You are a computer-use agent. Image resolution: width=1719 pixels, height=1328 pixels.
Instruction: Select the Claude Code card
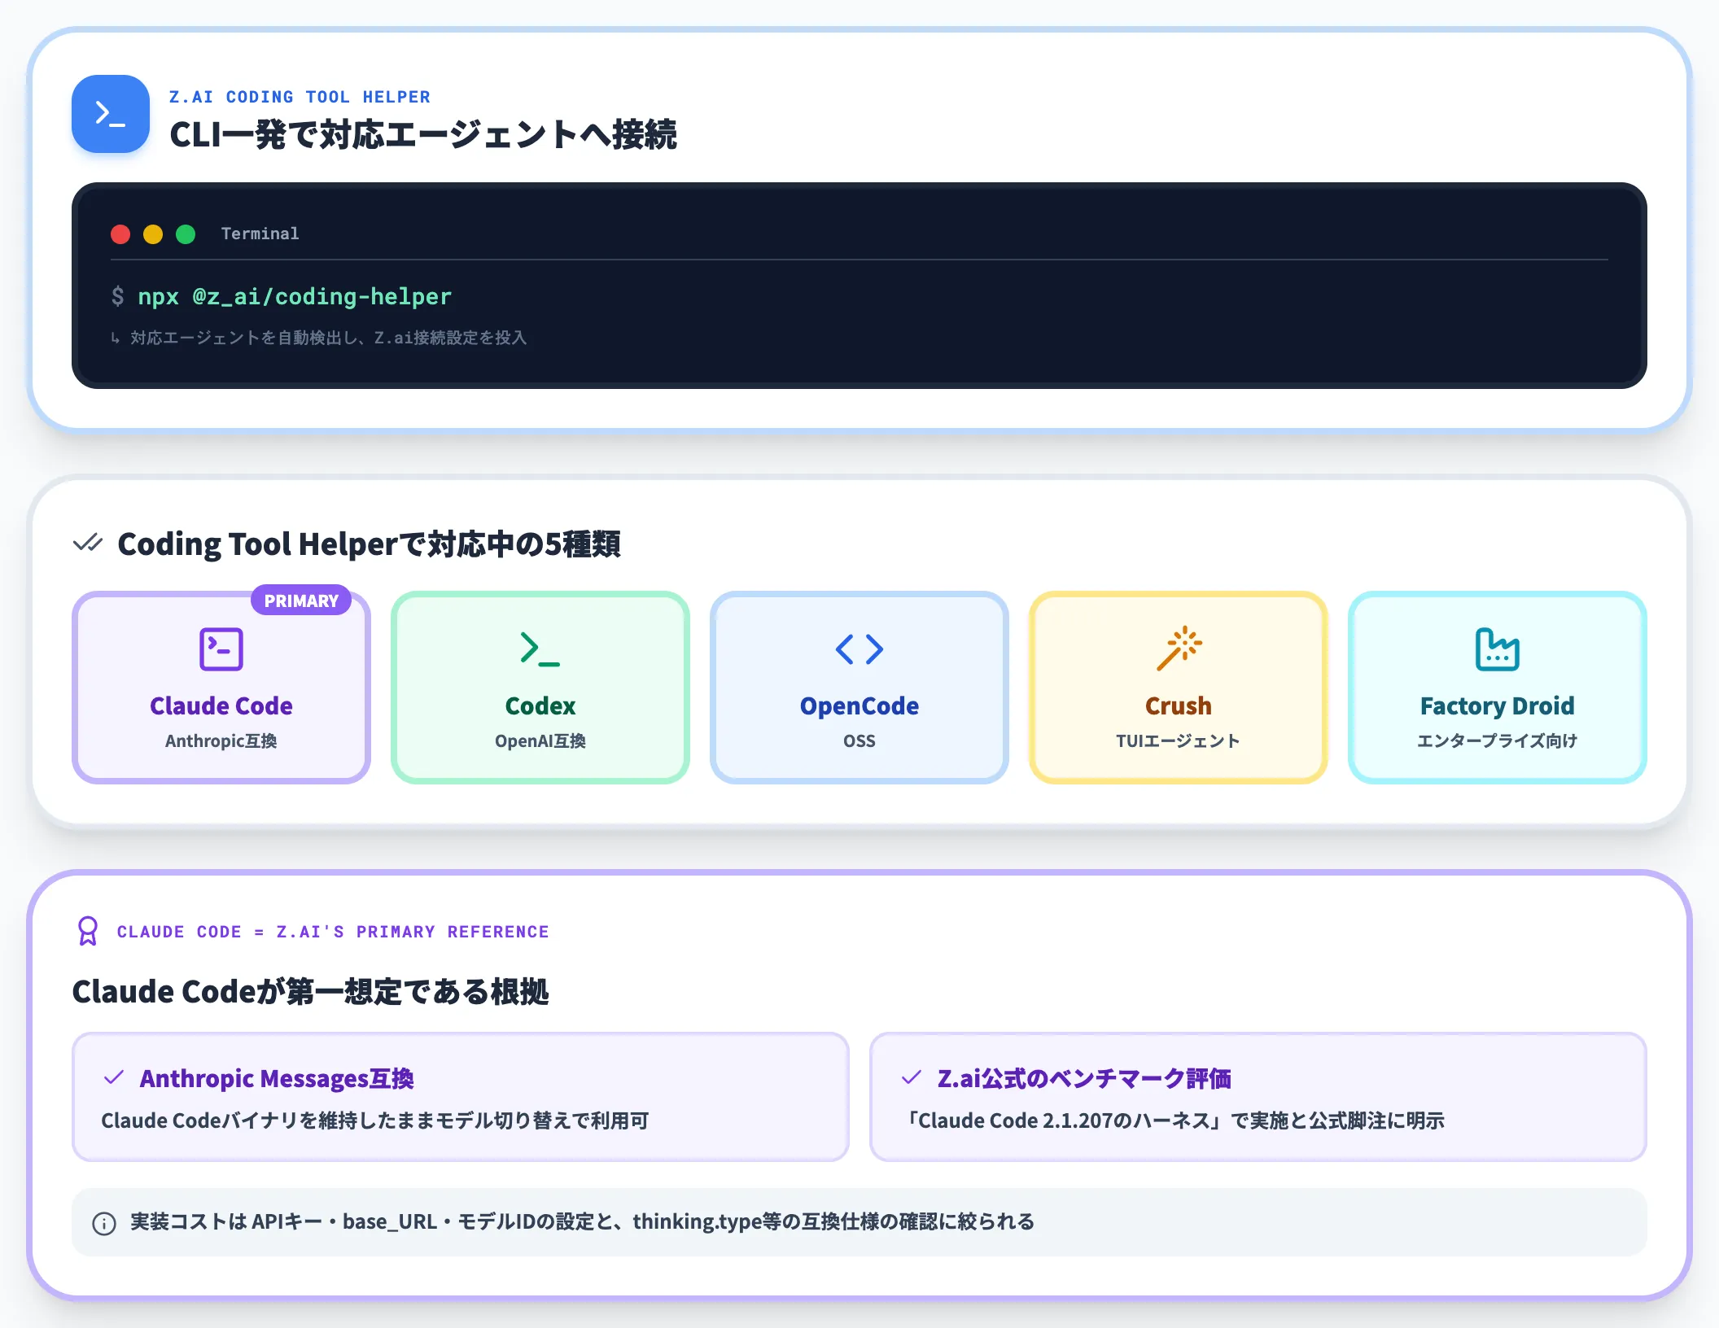pos(221,688)
